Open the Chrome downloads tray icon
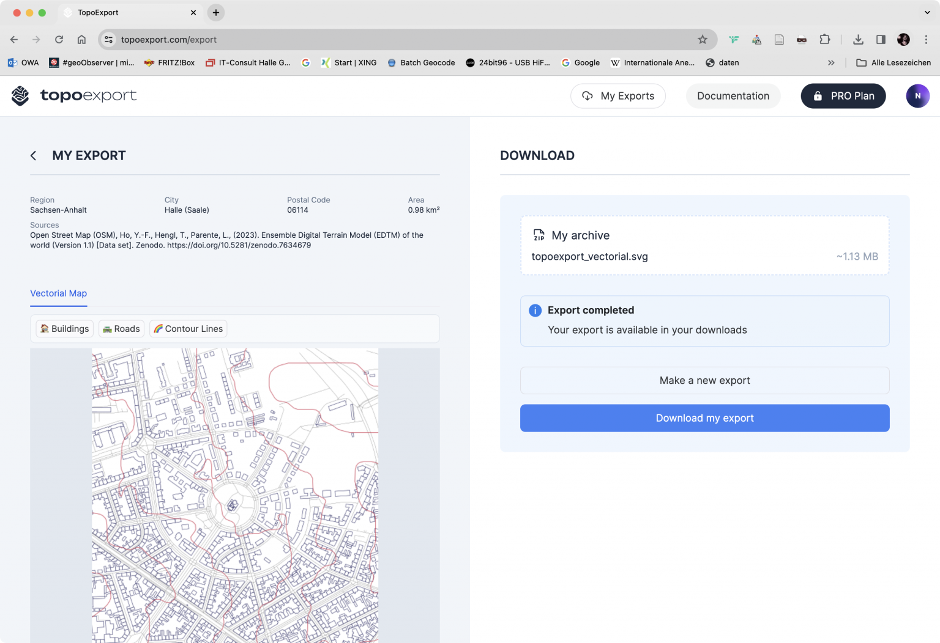 pos(858,39)
